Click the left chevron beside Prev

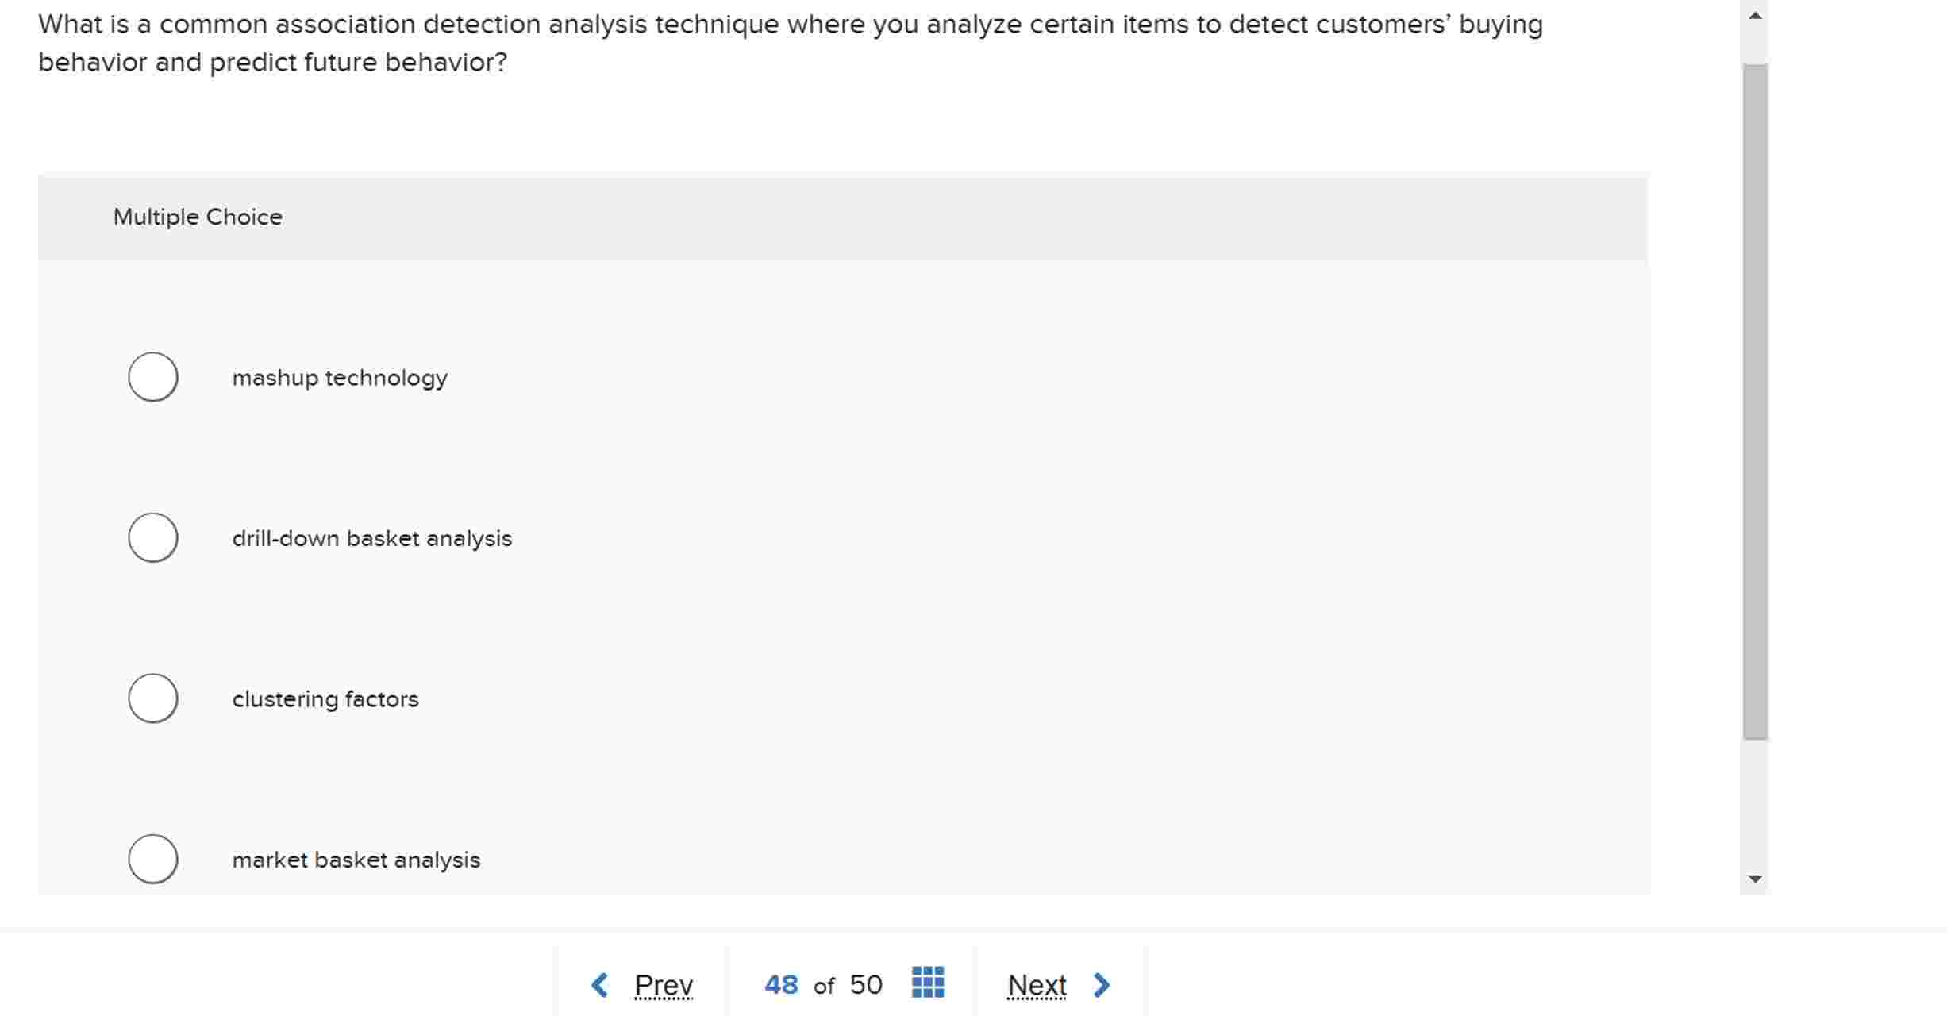point(601,983)
